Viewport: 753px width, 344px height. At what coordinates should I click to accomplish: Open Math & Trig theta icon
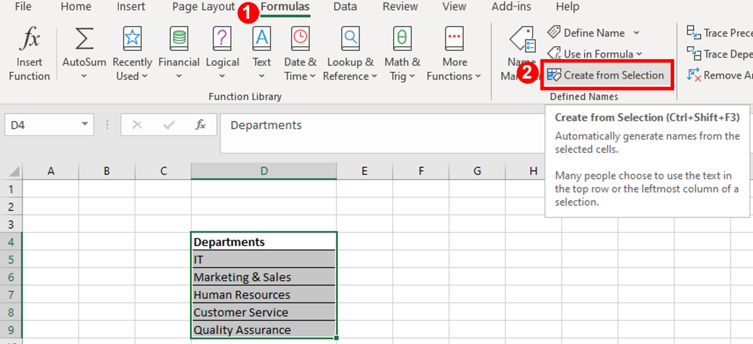tap(402, 39)
